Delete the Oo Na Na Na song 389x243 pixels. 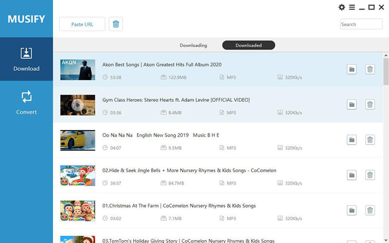(x=370, y=140)
